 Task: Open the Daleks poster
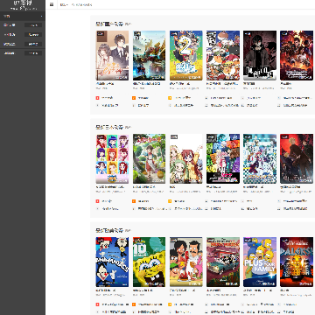click(297, 262)
